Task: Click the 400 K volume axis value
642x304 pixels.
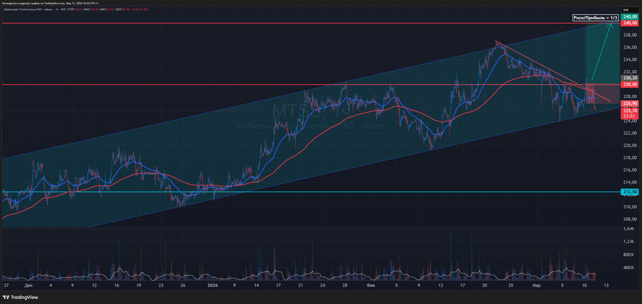Action: [x=628, y=267]
